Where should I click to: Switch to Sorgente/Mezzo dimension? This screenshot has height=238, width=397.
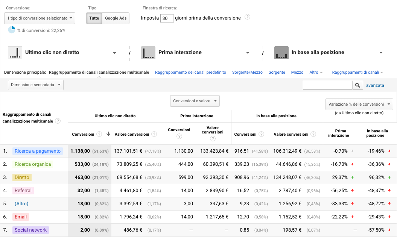[x=247, y=72]
